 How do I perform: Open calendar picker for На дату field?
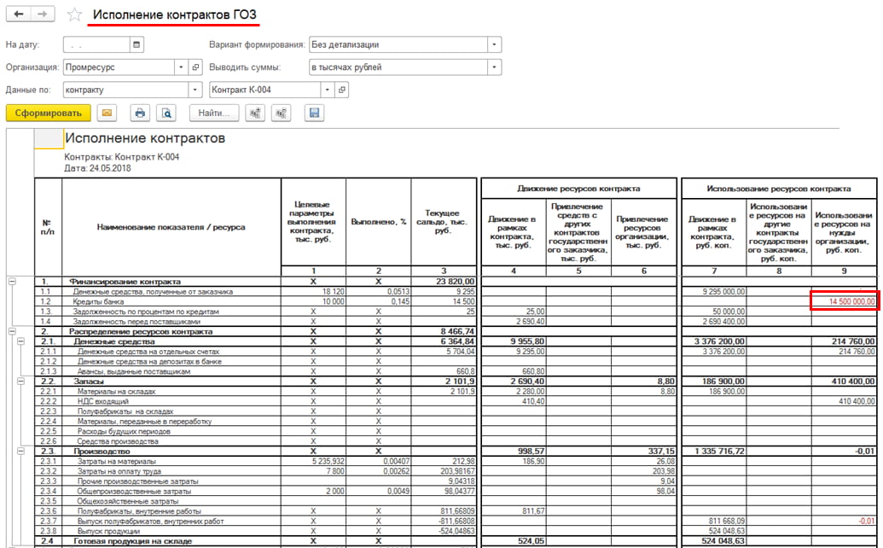point(137,44)
